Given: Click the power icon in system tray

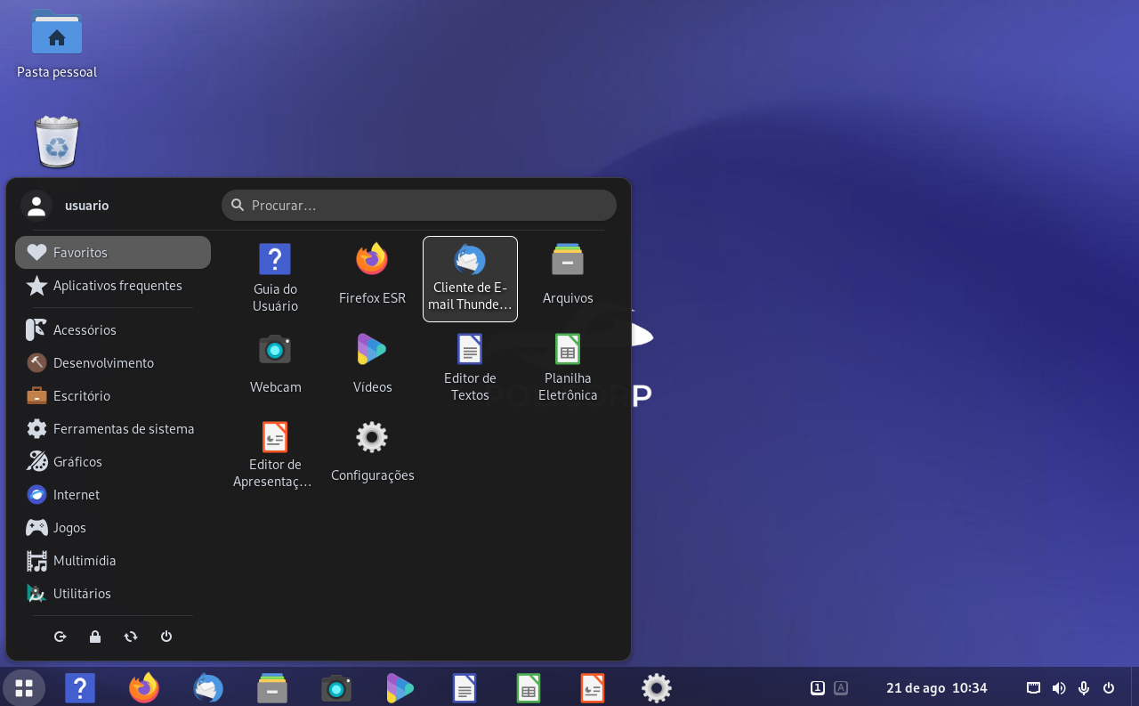Looking at the screenshot, I should pyautogui.click(x=1109, y=687).
